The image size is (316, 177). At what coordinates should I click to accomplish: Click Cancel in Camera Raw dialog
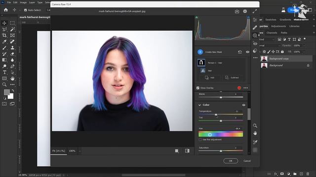pos(247,161)
